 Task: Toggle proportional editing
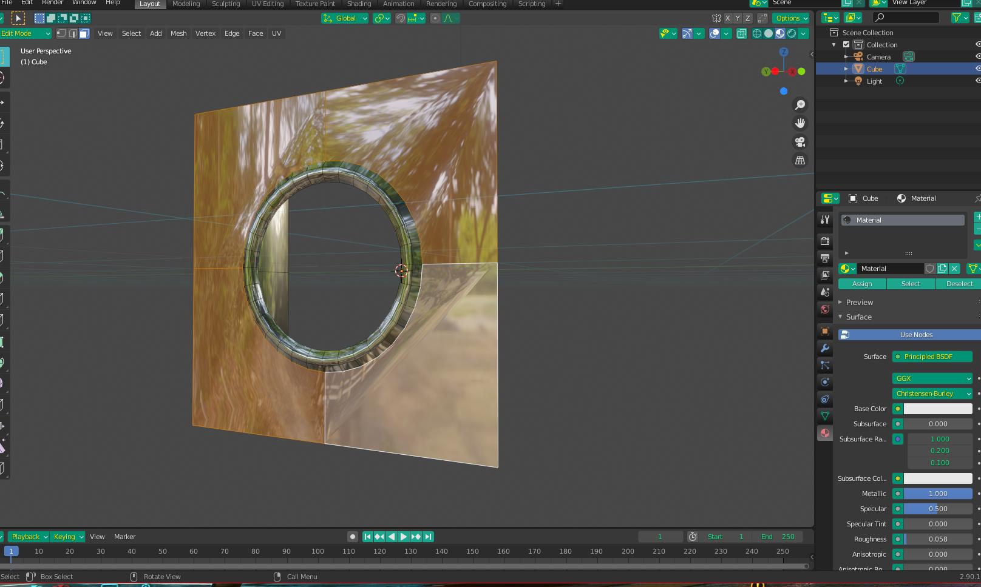point(435,18)
